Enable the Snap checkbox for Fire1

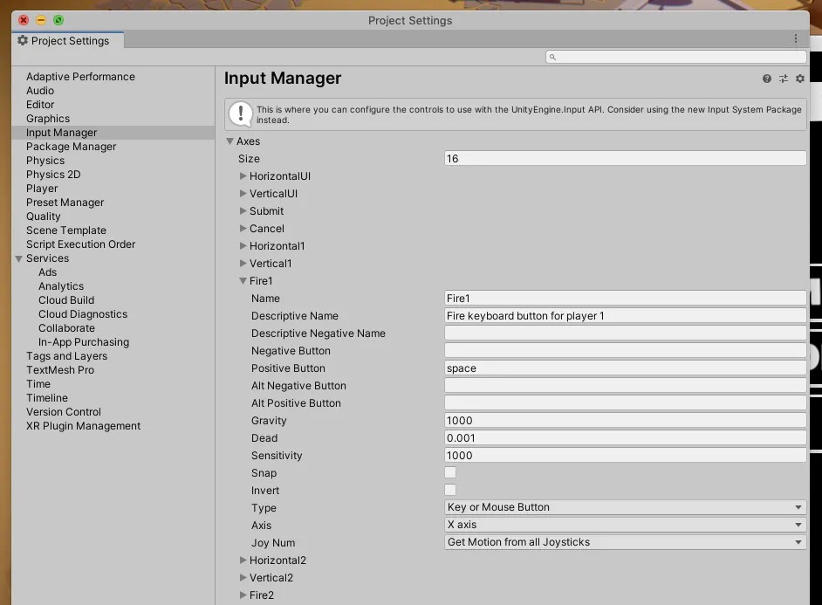(449, 472)
